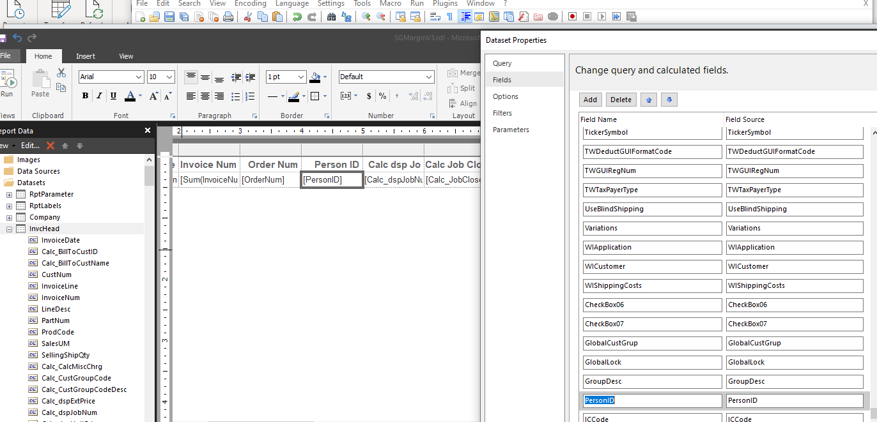
Task: Click the Run report icon
Action: pos(7,84)
